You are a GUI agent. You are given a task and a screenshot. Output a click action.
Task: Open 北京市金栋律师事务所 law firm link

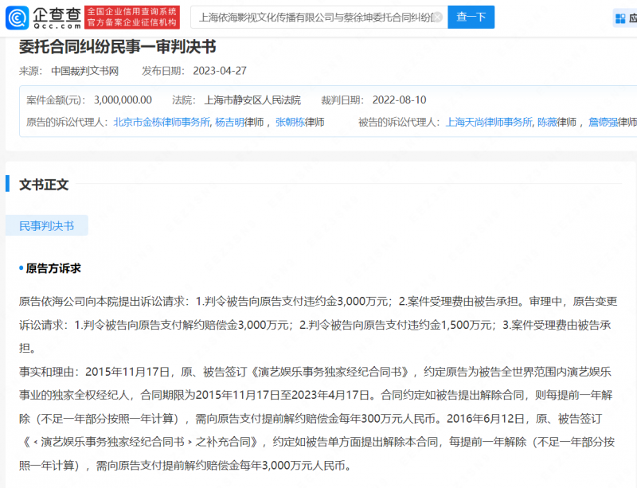click(162, 123)
